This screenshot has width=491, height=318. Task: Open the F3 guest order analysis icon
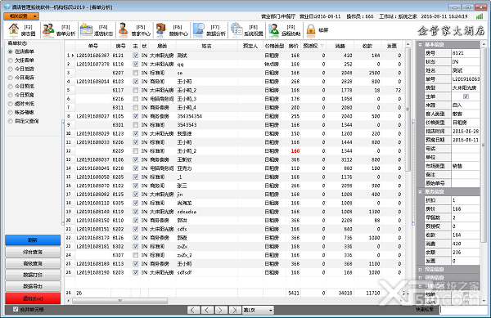(48, 29)
